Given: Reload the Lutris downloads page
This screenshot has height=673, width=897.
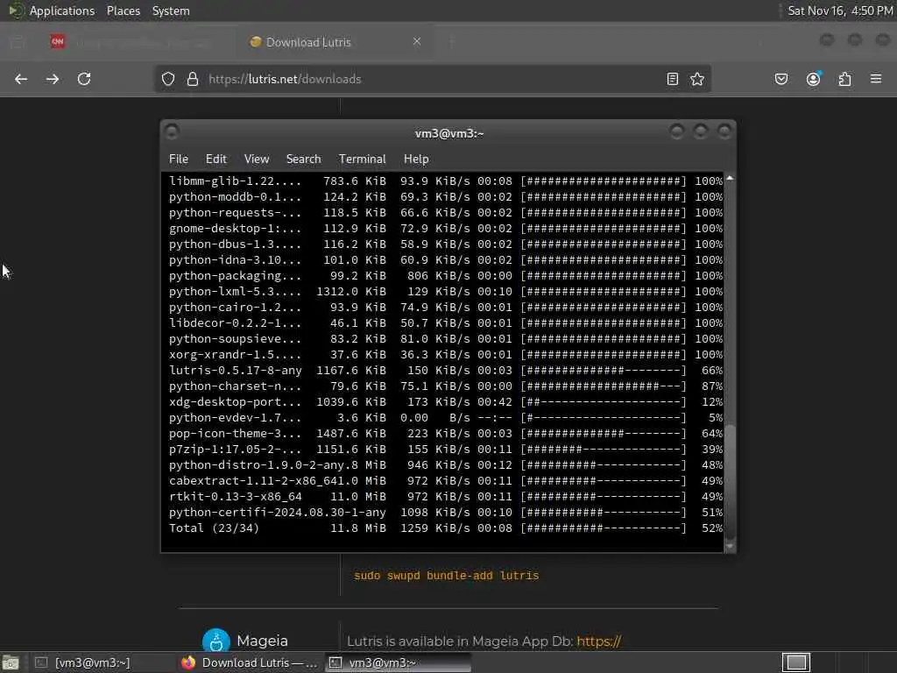Looking at the screenshot, I should pyautogui.click(x=84, y=79).
